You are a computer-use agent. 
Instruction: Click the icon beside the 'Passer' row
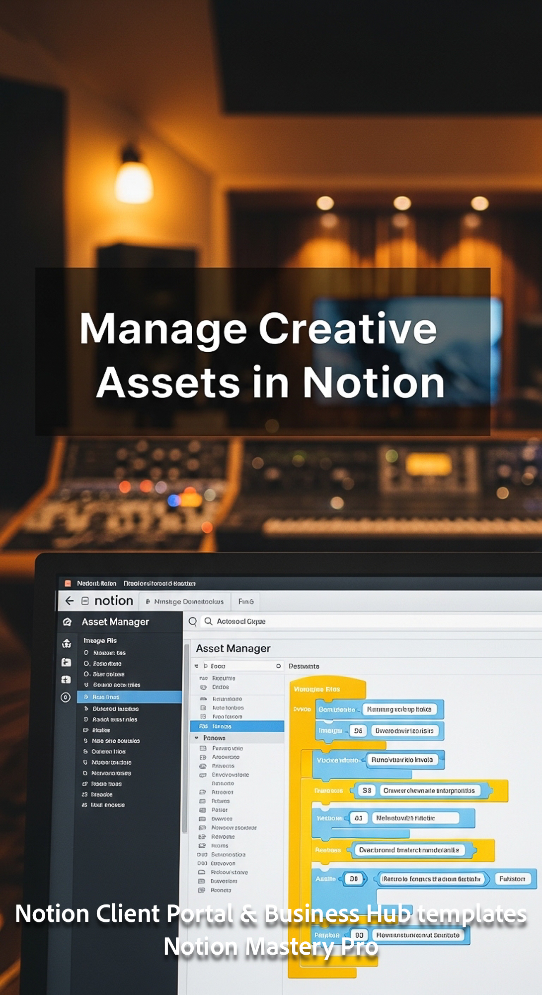coord(202,810)
